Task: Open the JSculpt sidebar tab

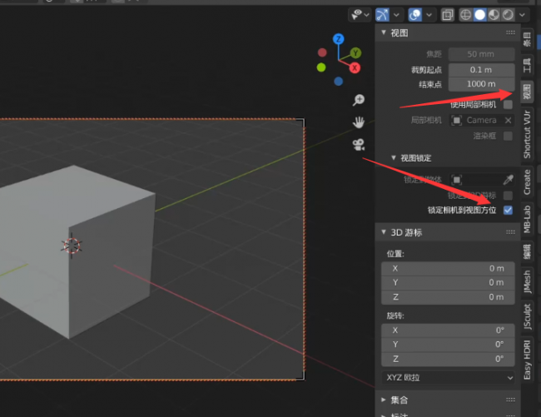Action: tap(527, 316)
